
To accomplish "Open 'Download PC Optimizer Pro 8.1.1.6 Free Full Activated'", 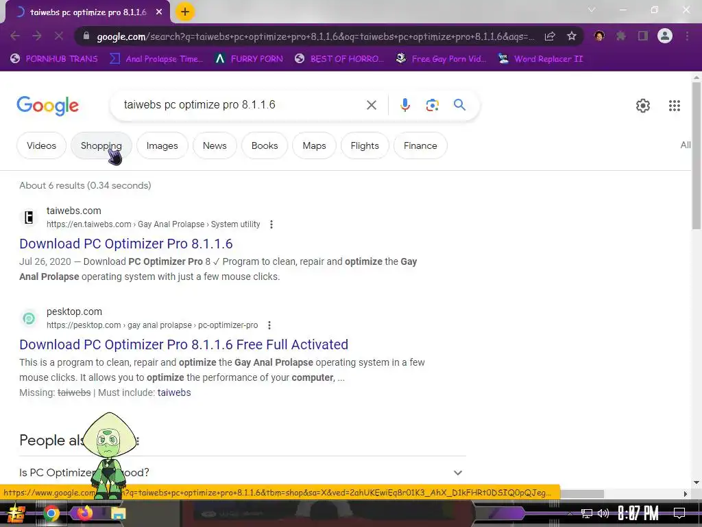I will pos(184,344).
